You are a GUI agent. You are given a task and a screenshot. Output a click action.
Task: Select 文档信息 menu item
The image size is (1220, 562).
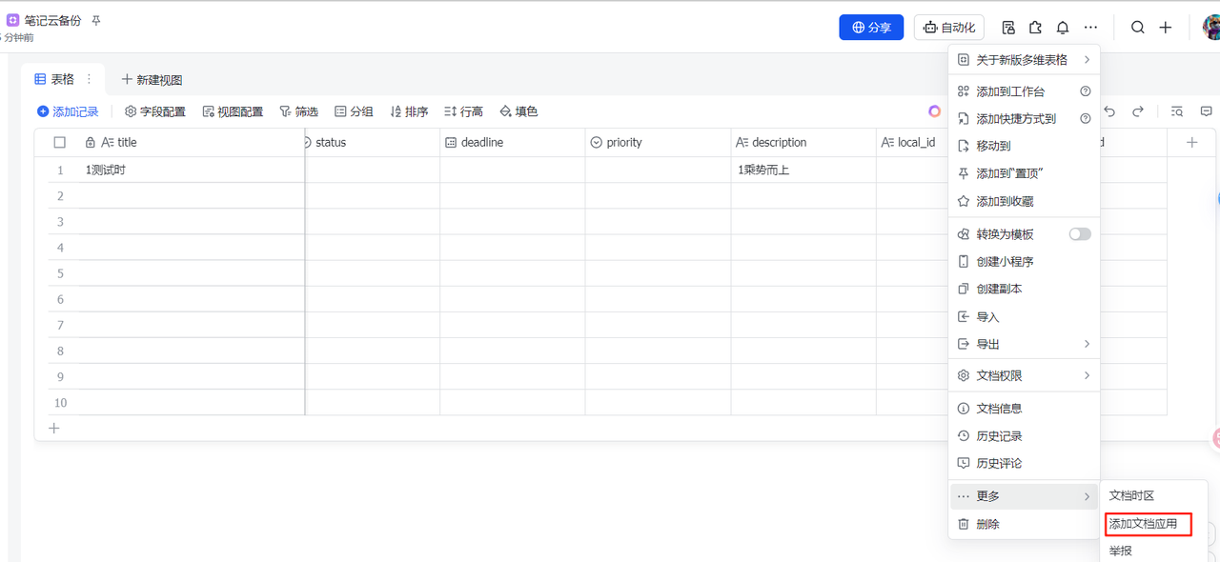[x=1025, y=408]
